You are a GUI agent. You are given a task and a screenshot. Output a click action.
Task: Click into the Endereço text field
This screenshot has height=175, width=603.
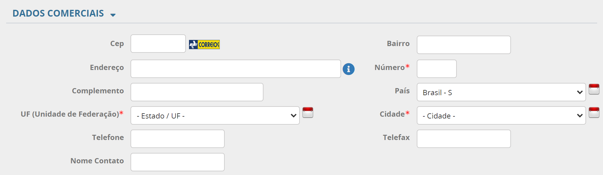235,69
